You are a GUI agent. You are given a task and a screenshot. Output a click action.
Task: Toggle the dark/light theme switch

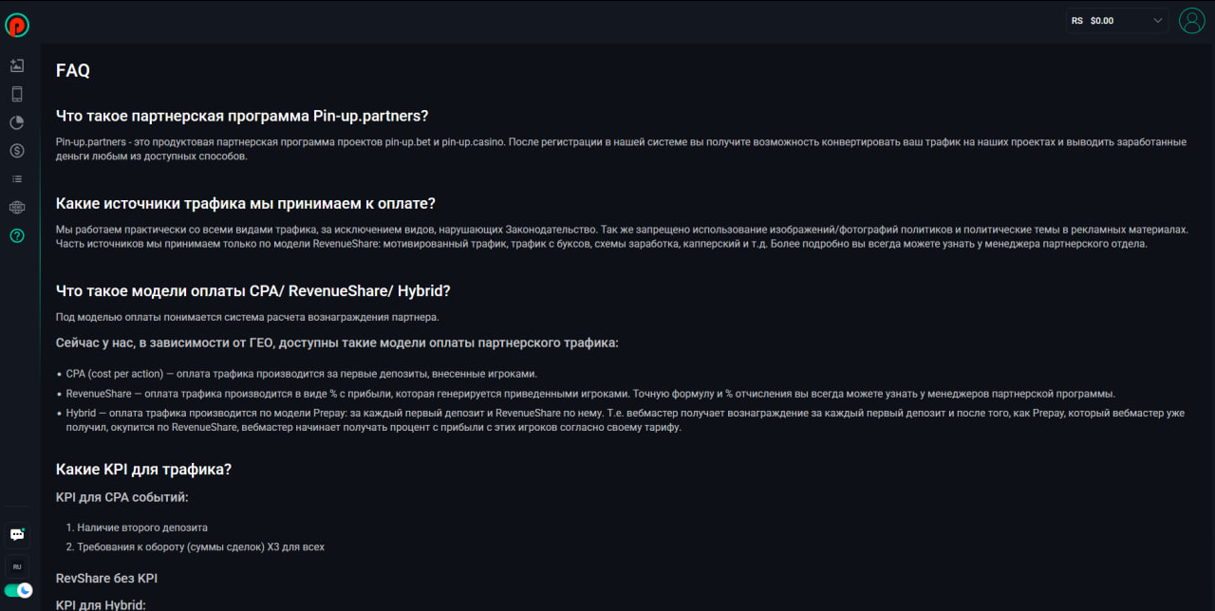[18, 590]
